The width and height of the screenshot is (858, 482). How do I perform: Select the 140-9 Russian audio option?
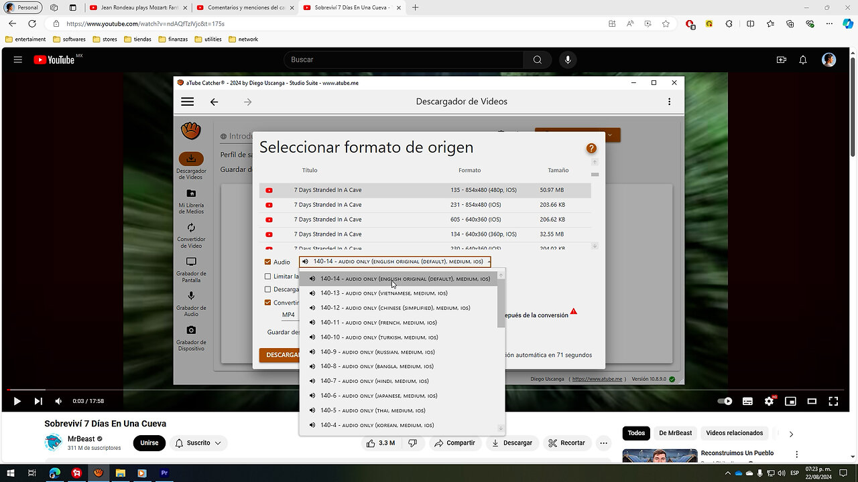coord(398,352)
